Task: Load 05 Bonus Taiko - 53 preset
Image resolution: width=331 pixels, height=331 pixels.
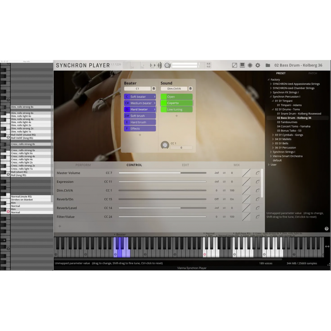Action: click(x=289, y=130)
